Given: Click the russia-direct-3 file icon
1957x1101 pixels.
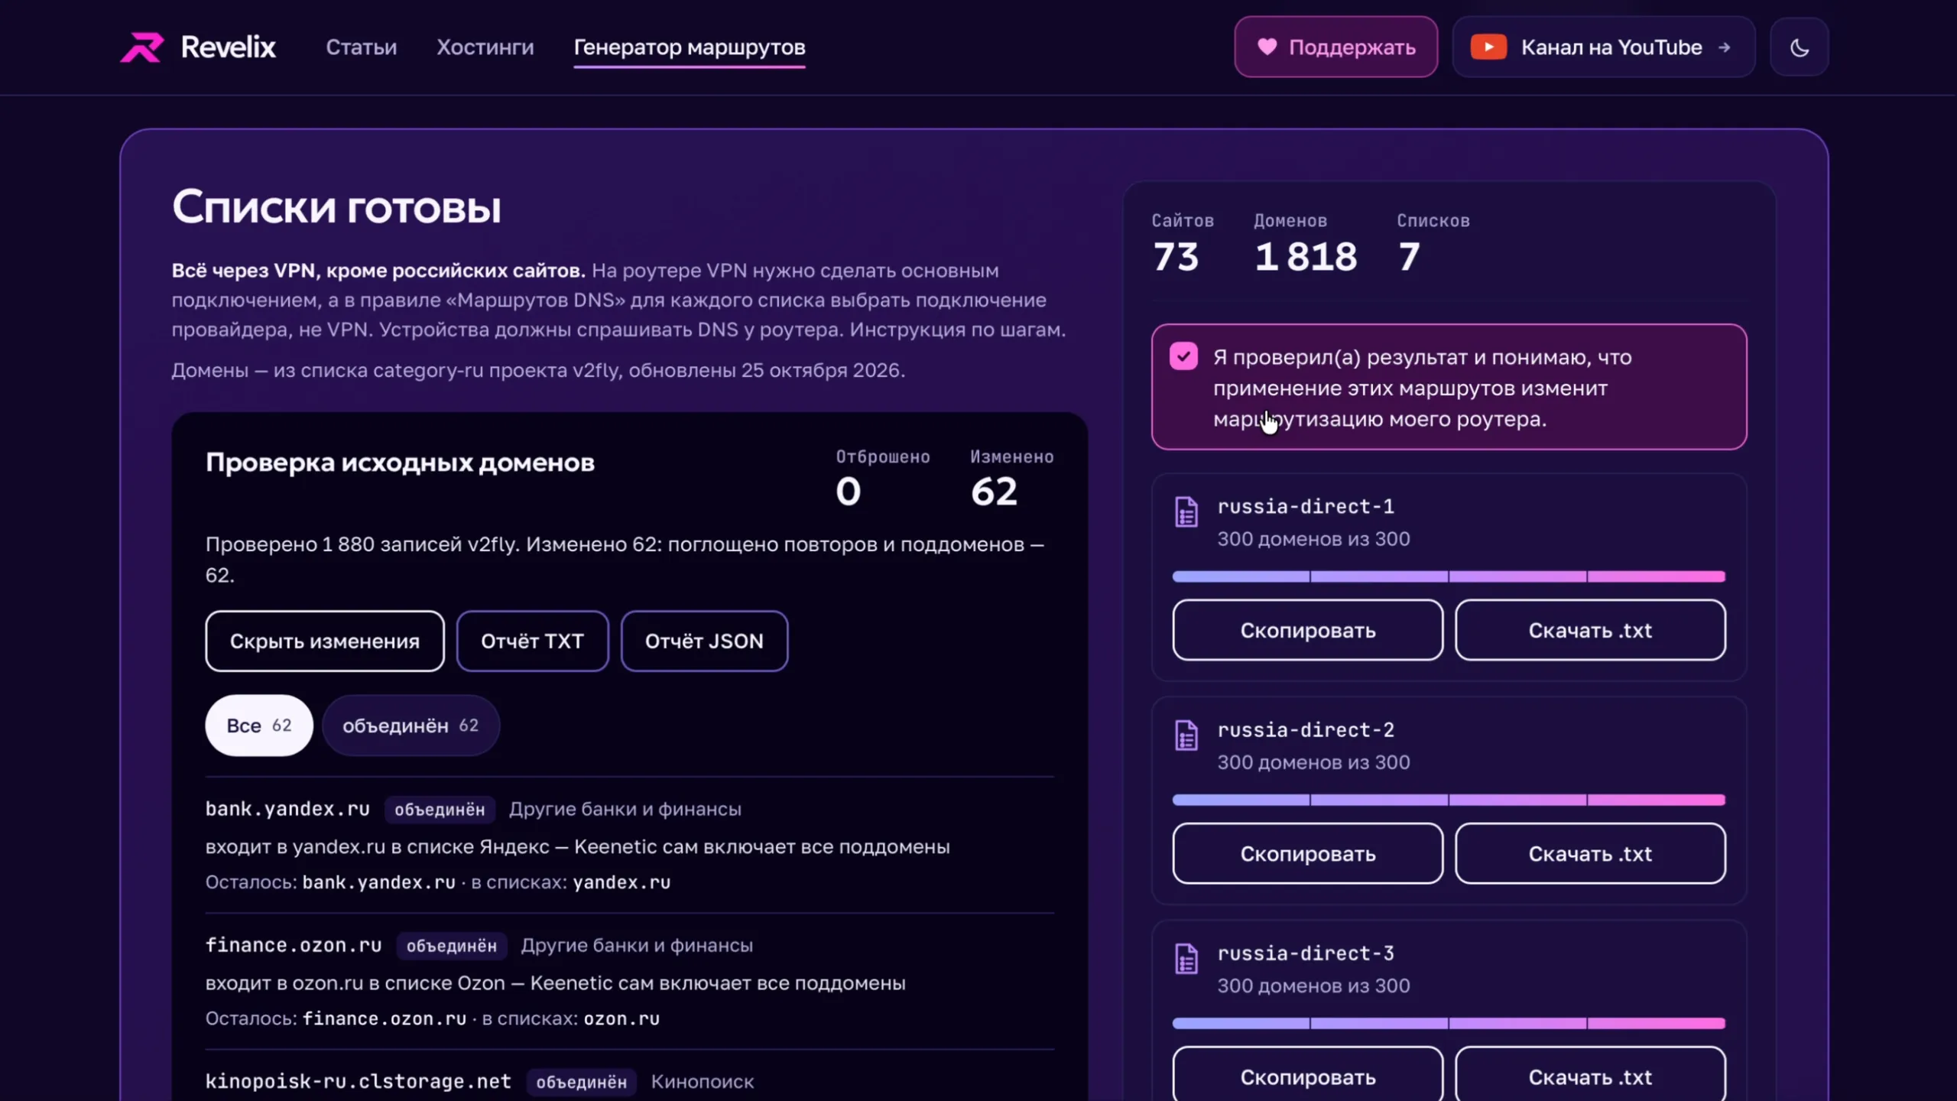Looking at the screenshot, I should click(x=1186, y=959).
